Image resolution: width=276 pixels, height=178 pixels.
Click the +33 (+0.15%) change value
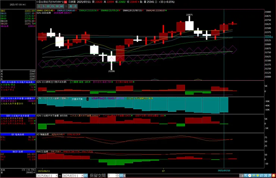166,2
